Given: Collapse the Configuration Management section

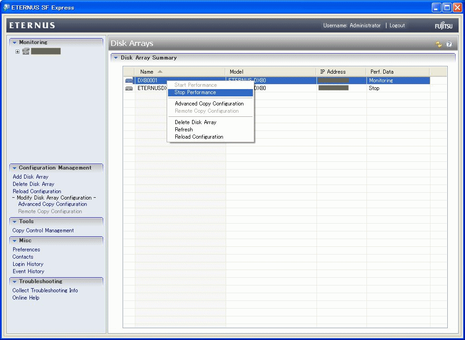Looking at the screenshot, I should (x=14, y=168).
